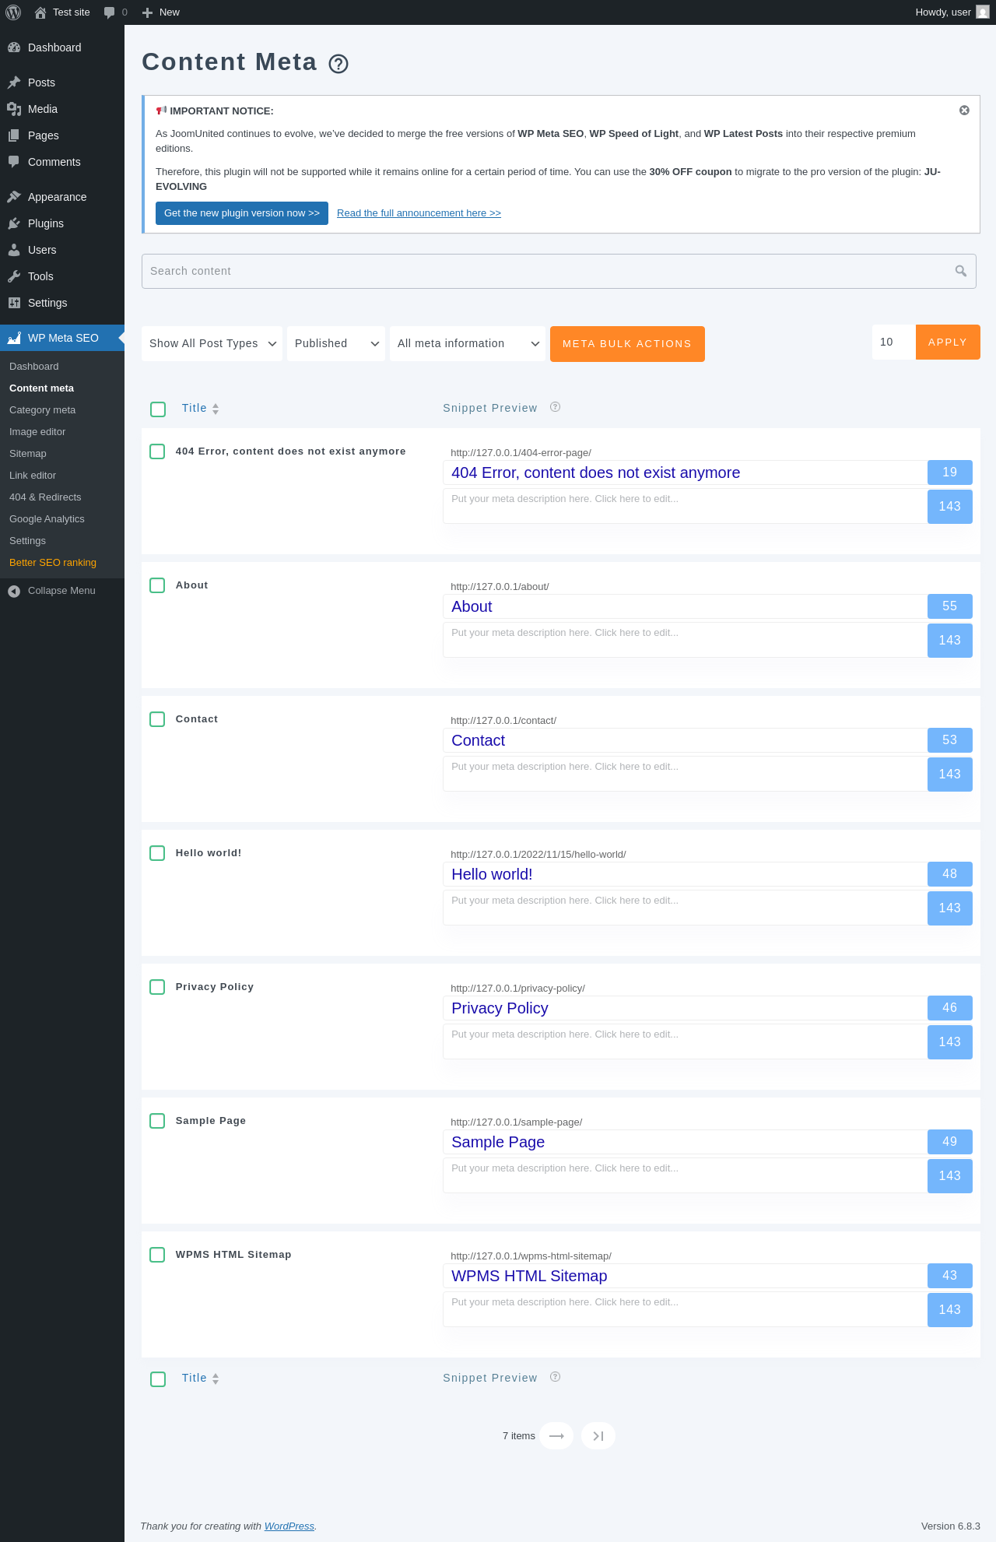Screen dimensions: 996x1542
Task: Dismiss the Important Notice banner
Action: [x=964, y=111]
